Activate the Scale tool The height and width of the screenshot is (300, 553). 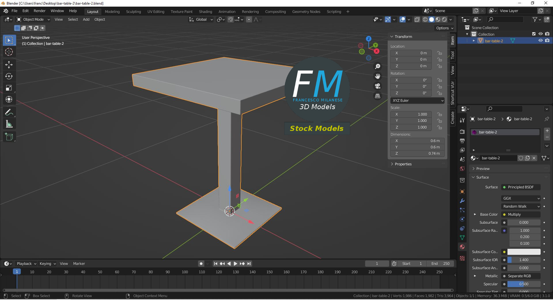[x=9, y=88]
